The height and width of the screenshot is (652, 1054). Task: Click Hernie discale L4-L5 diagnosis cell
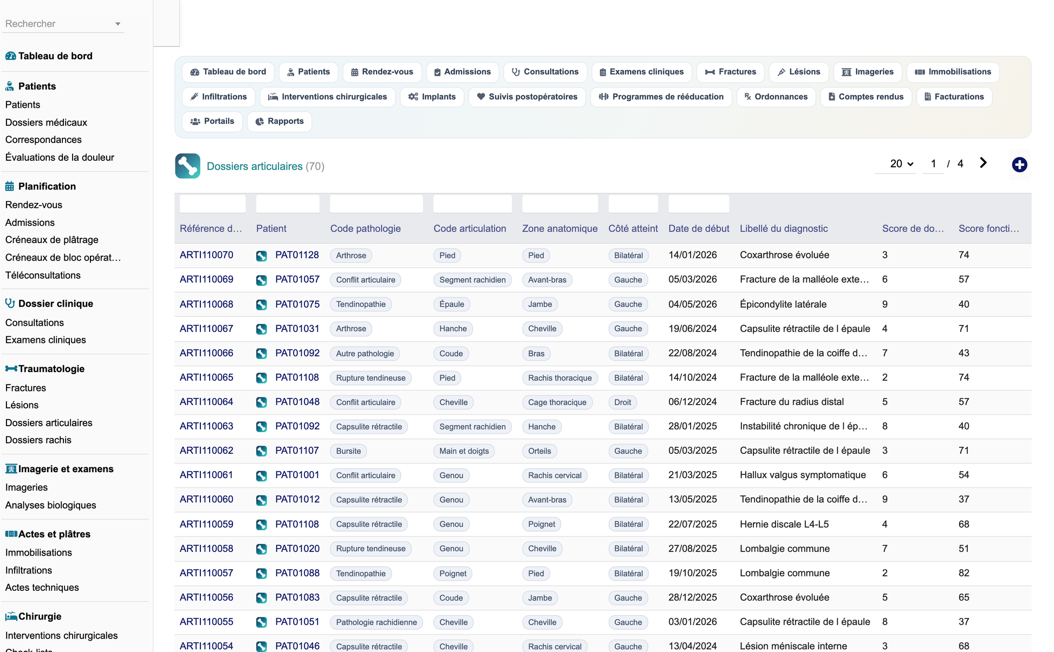tap(784, 524)
